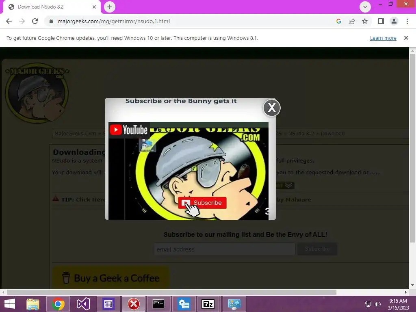Open Visual Studio from the taskbar
This screenshot has height=312, width=416.
(83, 304)
